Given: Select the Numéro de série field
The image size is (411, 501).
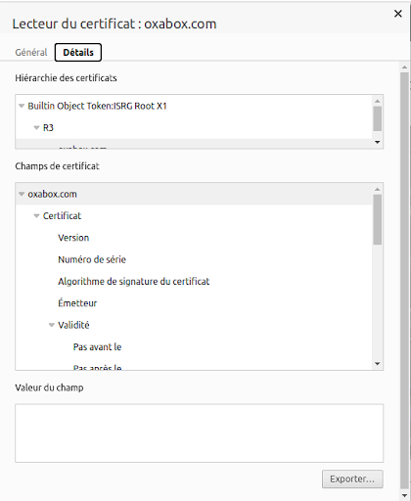Looking at the screenshot, I should click(92, 259).
